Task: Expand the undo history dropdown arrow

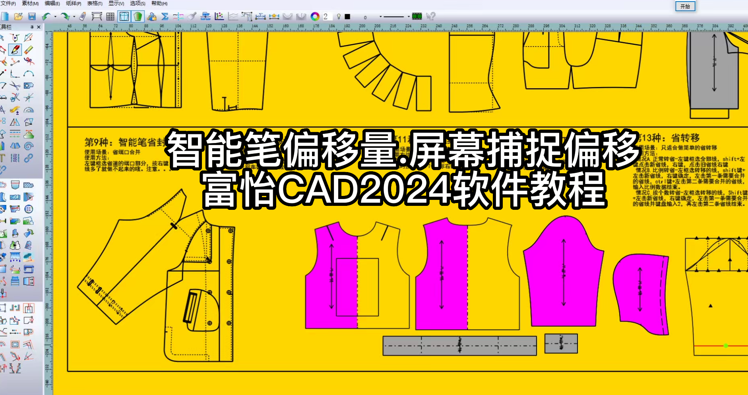Action: (x=55, y=17)
